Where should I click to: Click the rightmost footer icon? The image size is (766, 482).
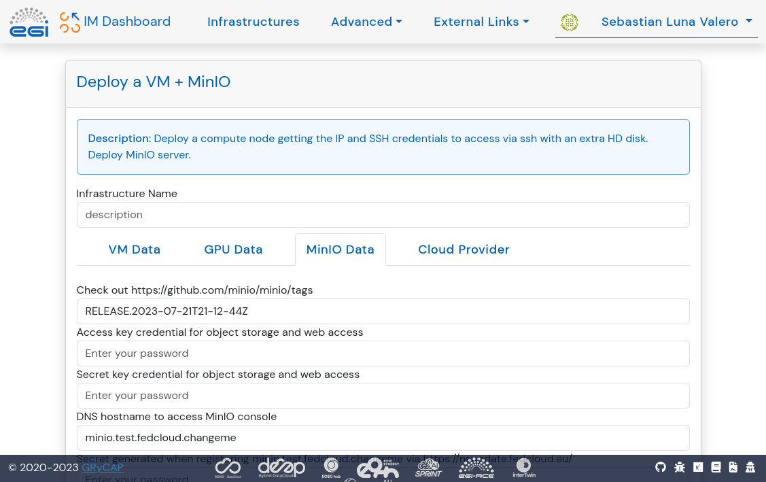[x=750, y=467]
